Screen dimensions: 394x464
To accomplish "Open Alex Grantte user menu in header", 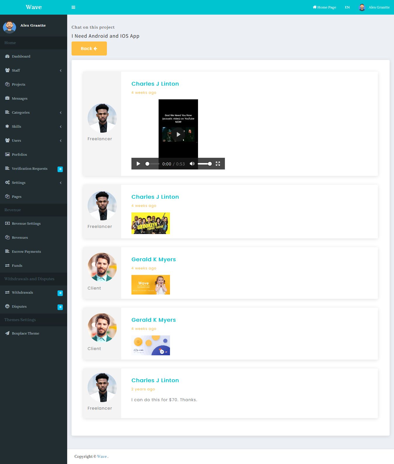I will [374, 7].
